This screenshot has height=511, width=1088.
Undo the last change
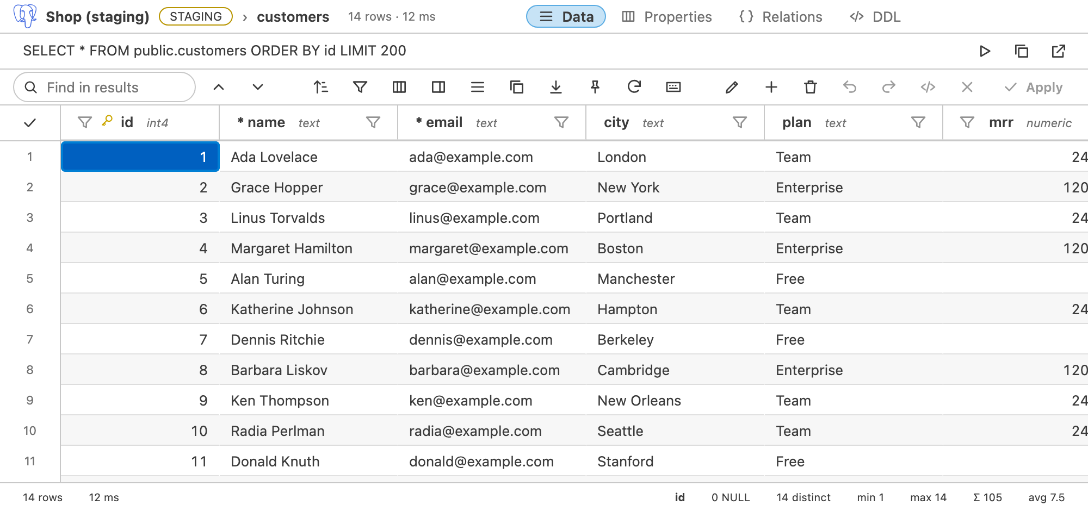(x=850, y=87)
